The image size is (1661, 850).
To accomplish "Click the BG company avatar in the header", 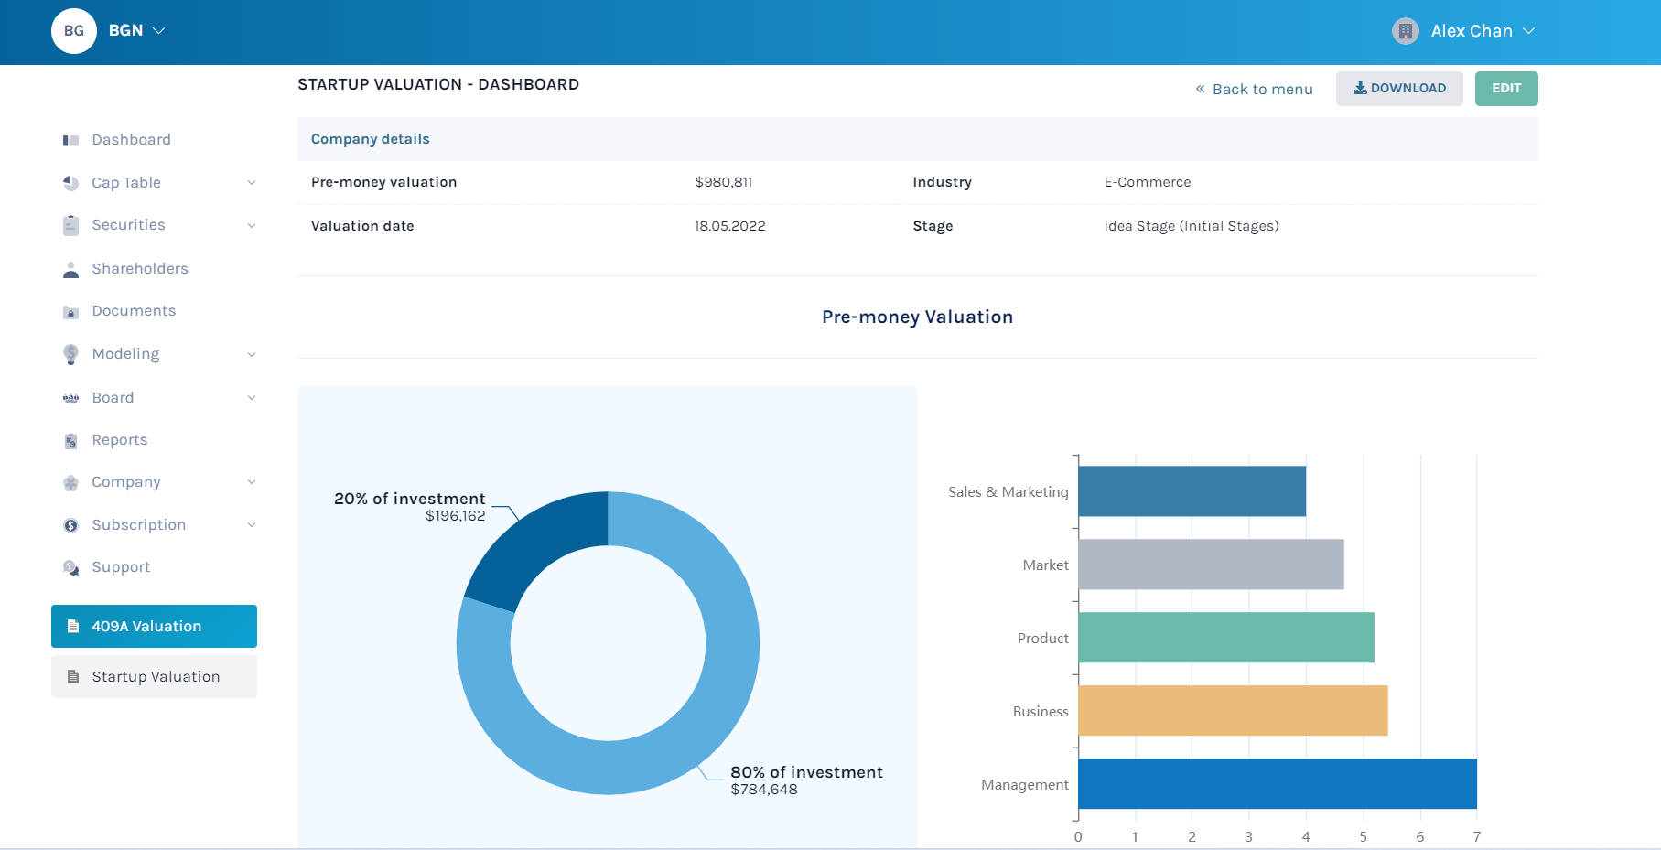I will tap(73, 30).
